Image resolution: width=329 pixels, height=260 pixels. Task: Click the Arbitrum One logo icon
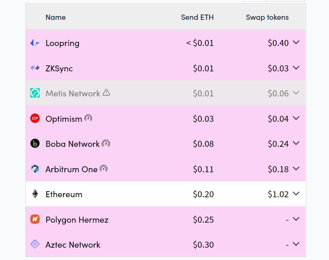[35, 169]
